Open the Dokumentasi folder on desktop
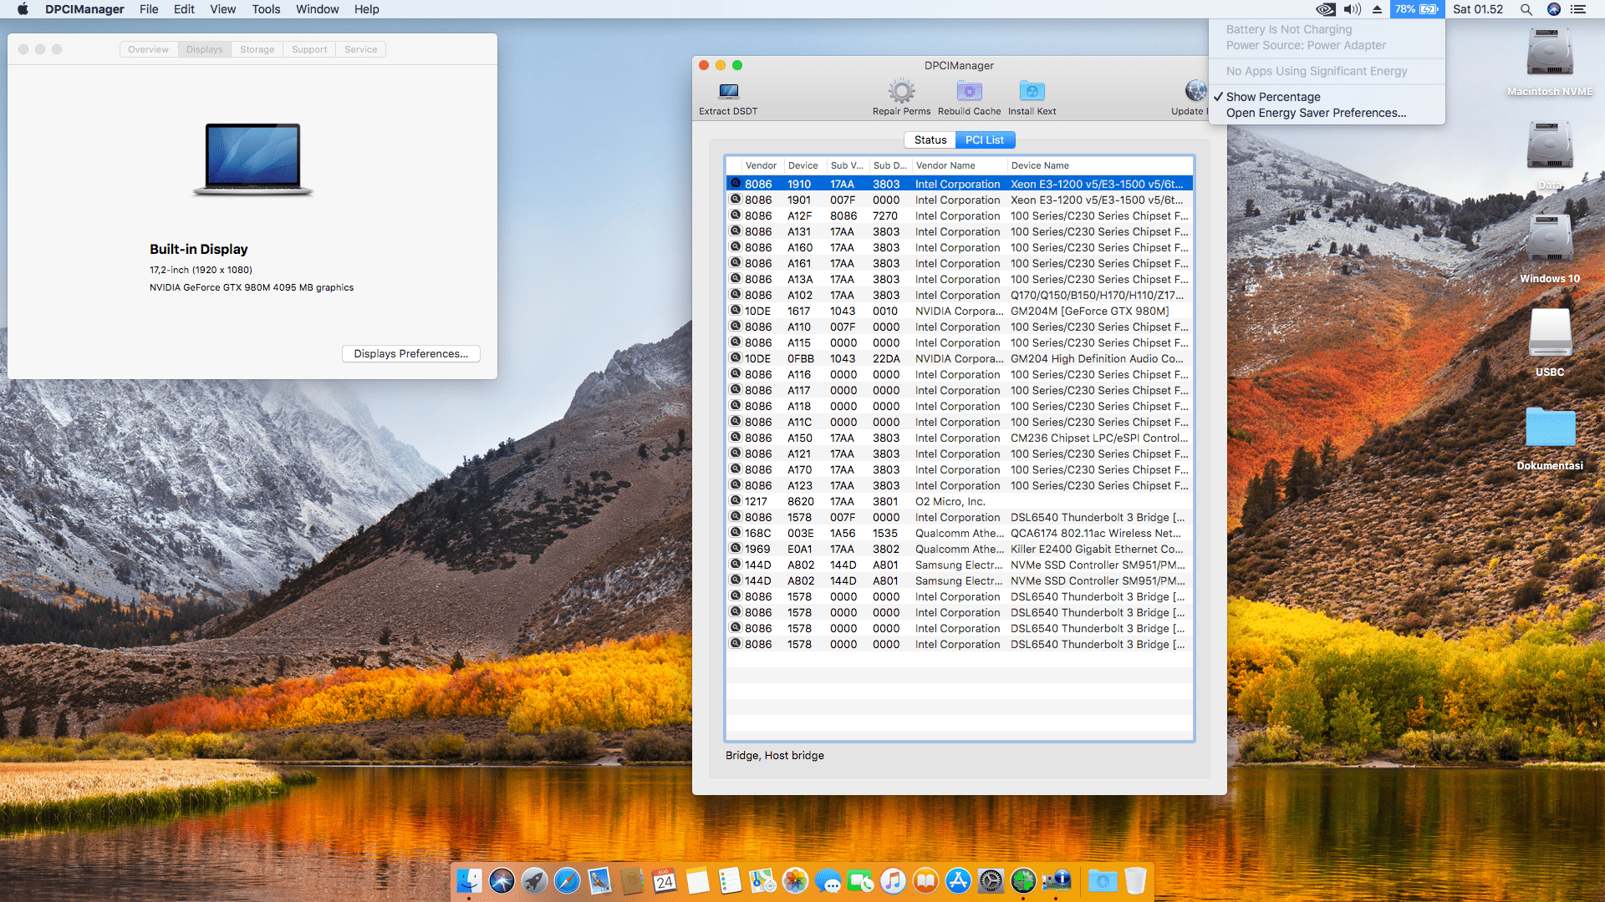This screenshot has height=902, width=1605. [x=1549, y=428]
